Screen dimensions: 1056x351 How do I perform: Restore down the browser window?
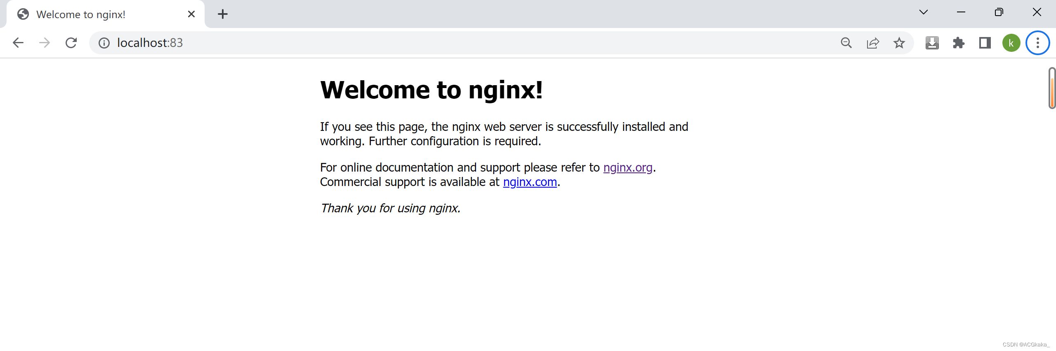coord(999,12)
